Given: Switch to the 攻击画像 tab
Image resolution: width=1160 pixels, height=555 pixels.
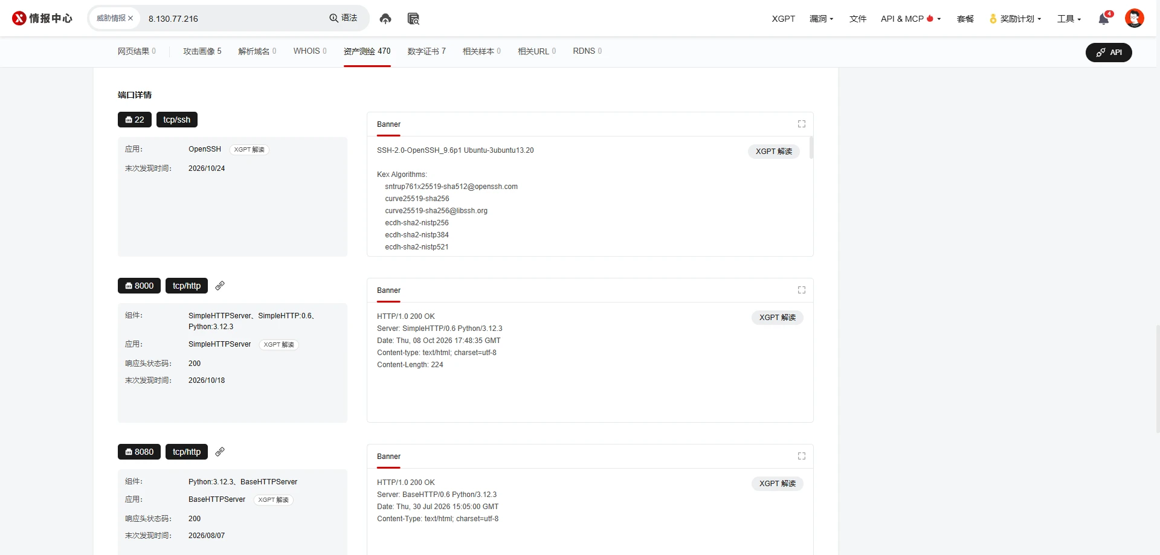Looking at the screenshot, I should 202,51.
